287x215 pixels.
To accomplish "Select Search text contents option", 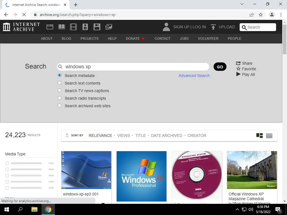I will click(x=59, y=83).
